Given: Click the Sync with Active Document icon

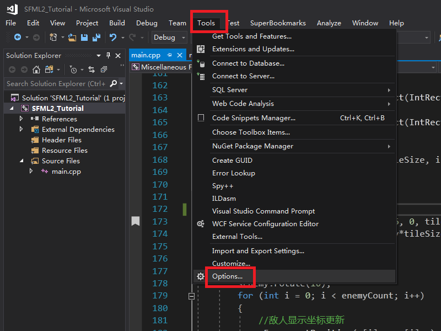Looking at the screenshot, I should (x=92, y=70).
